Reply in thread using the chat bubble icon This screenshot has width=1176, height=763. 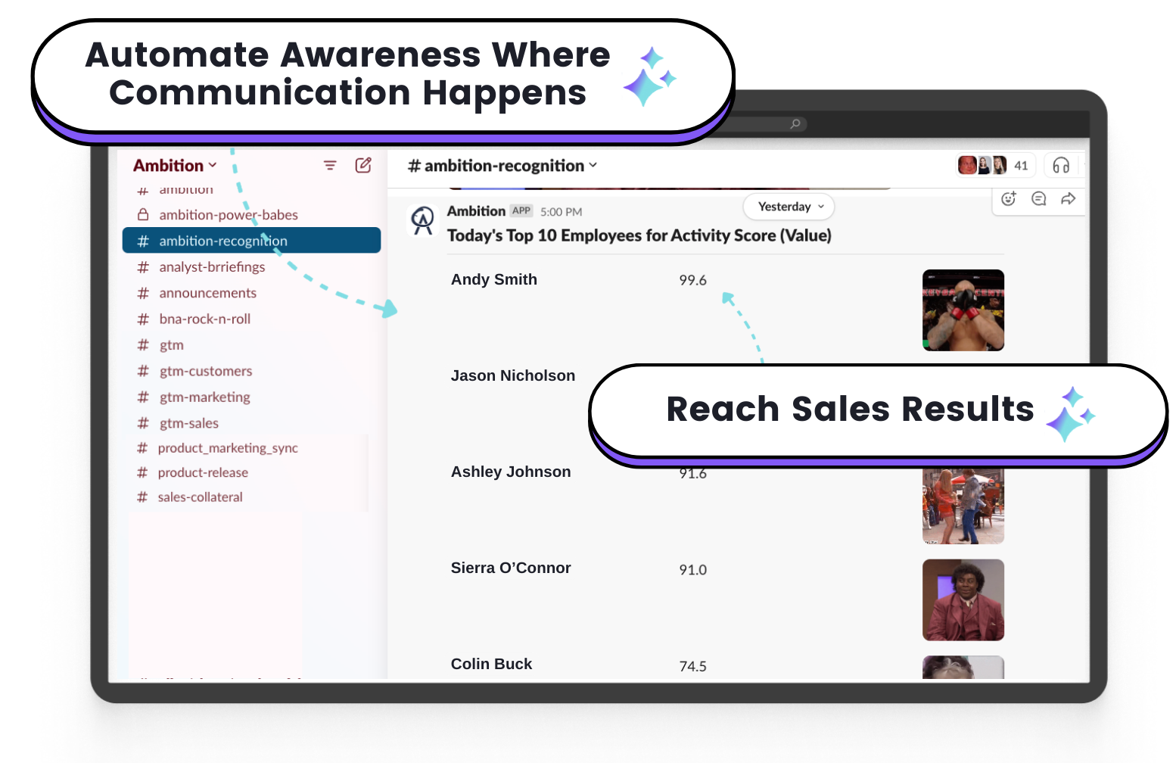(x=1038, y=199)
